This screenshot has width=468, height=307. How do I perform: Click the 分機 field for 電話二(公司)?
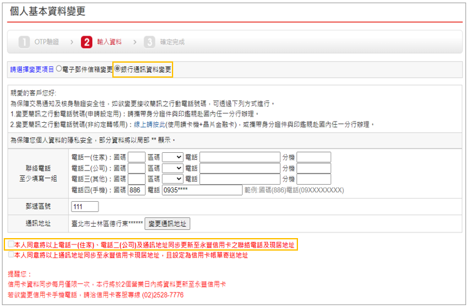tap(314, 168)
